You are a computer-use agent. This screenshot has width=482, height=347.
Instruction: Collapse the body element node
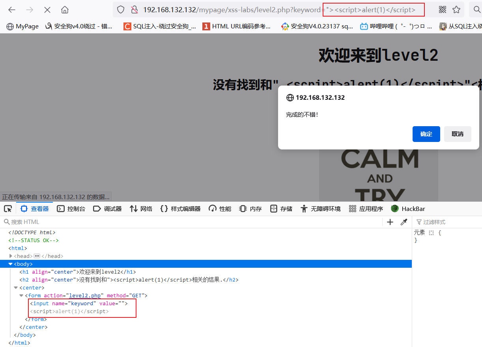pyautogui.click(x=11, y=264)
